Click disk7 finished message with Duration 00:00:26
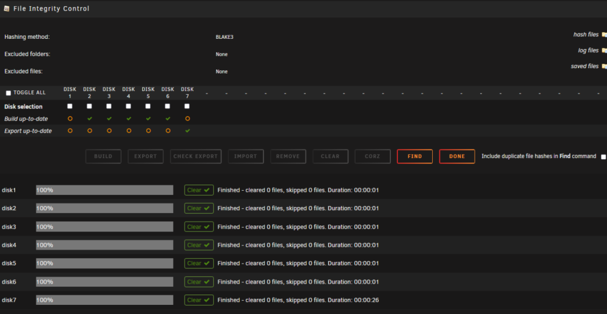 tap(298, 300)
